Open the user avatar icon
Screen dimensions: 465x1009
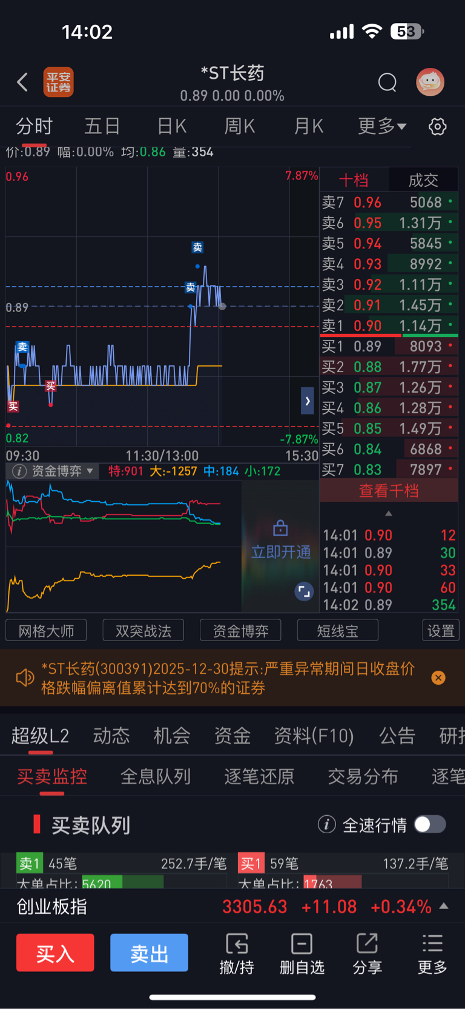(x=430, y=82)
